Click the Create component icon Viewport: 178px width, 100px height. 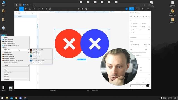tap(79, 9)
